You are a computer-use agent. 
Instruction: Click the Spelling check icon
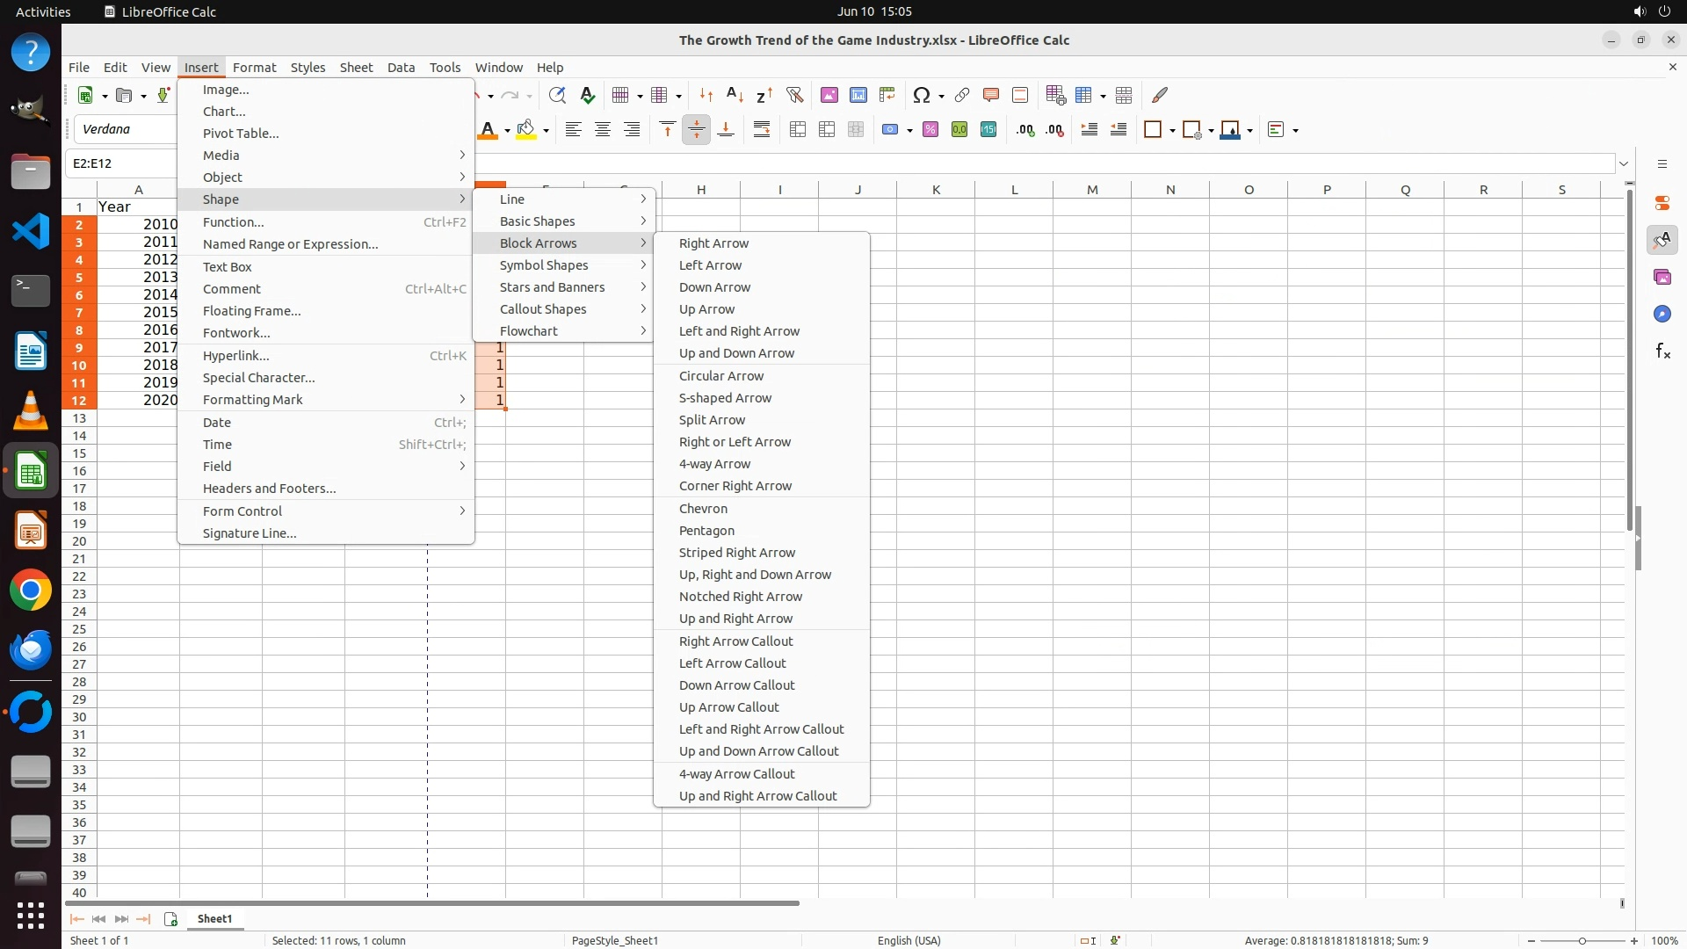(587, 96)
